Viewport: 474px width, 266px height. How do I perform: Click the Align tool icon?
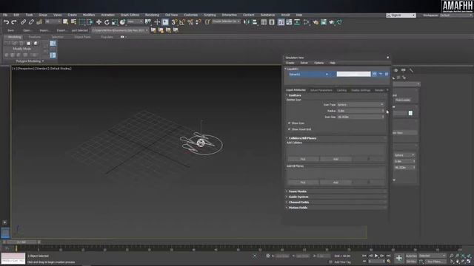click(x=255, y=22)
